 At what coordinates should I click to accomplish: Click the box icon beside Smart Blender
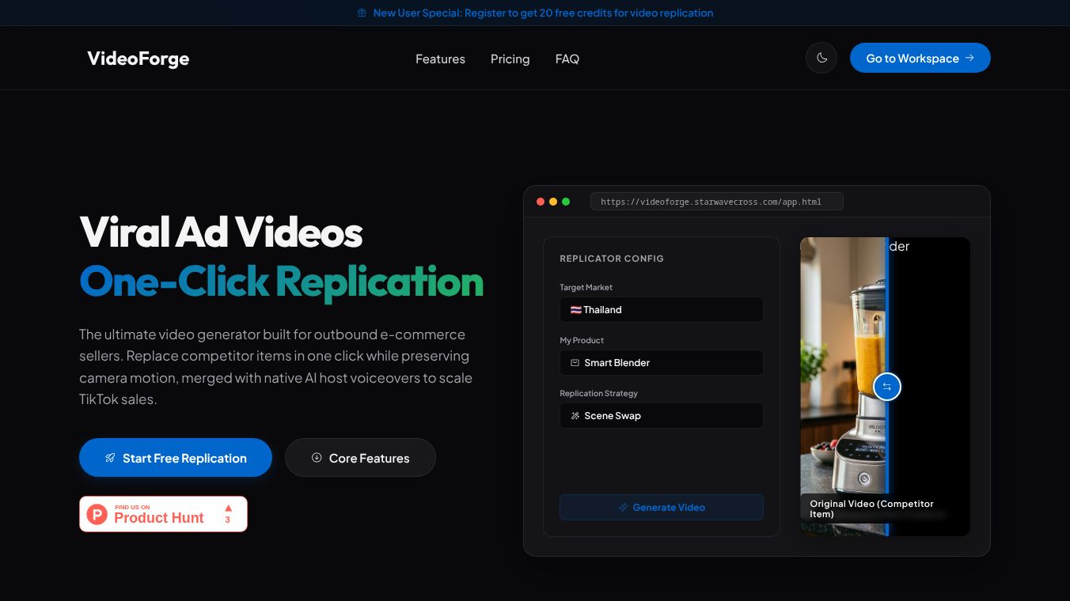(575, 363)
